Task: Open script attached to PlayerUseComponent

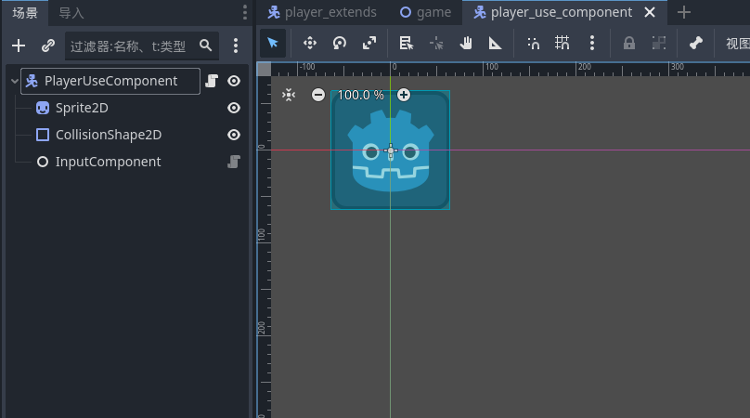Action: (211, 81)
